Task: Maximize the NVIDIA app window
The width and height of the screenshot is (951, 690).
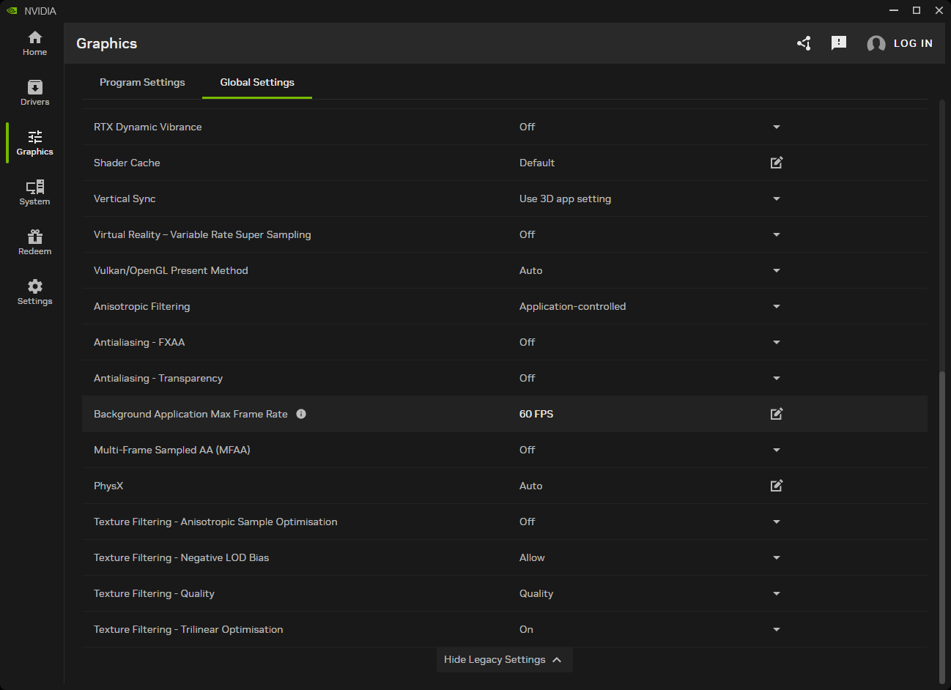Action: [917, 10]
